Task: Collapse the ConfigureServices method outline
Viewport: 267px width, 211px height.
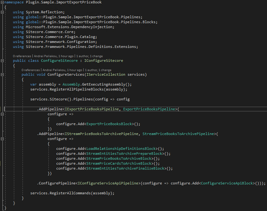Action: (x=2, y=74)
